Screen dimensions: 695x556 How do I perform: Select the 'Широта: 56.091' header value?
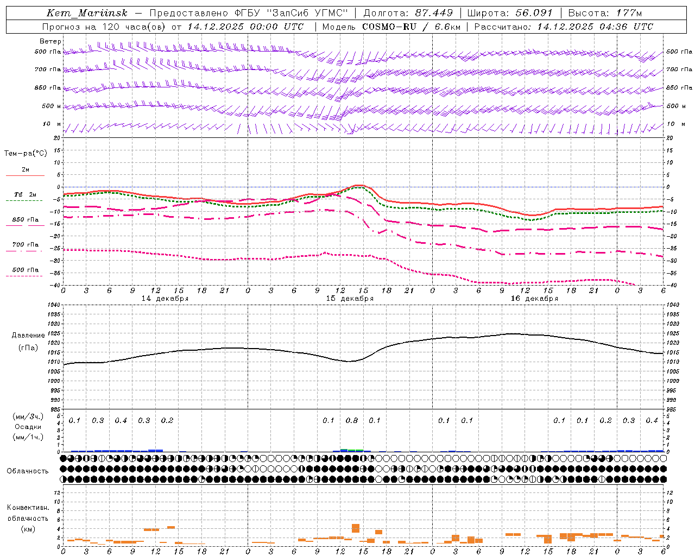[509, 13]
